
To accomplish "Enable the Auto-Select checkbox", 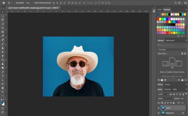I will click(15, 3).
